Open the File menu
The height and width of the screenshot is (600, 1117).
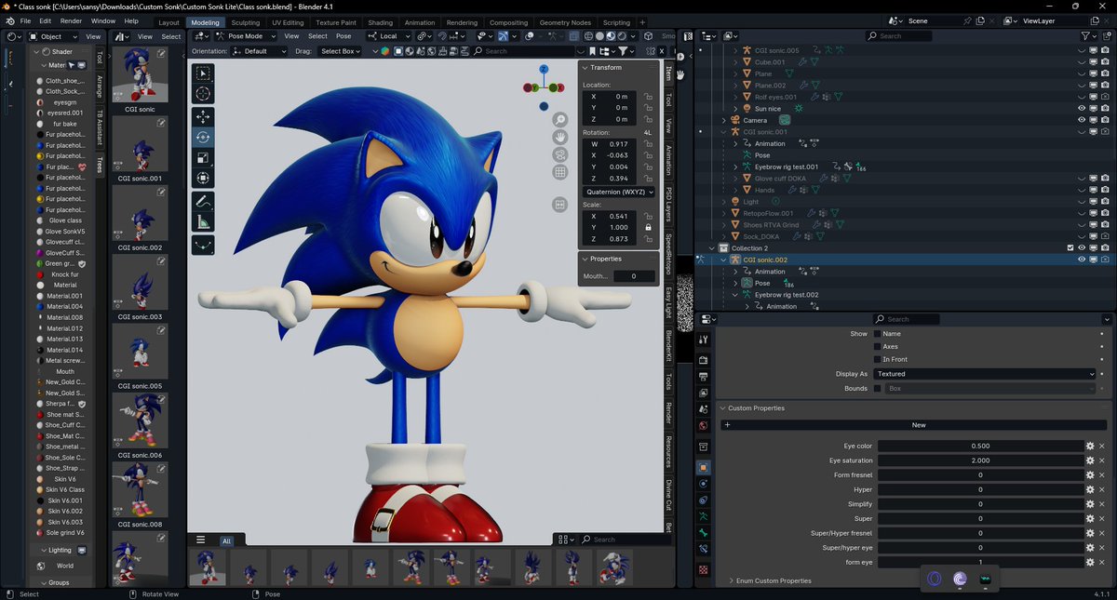click(x=25, y=20)
